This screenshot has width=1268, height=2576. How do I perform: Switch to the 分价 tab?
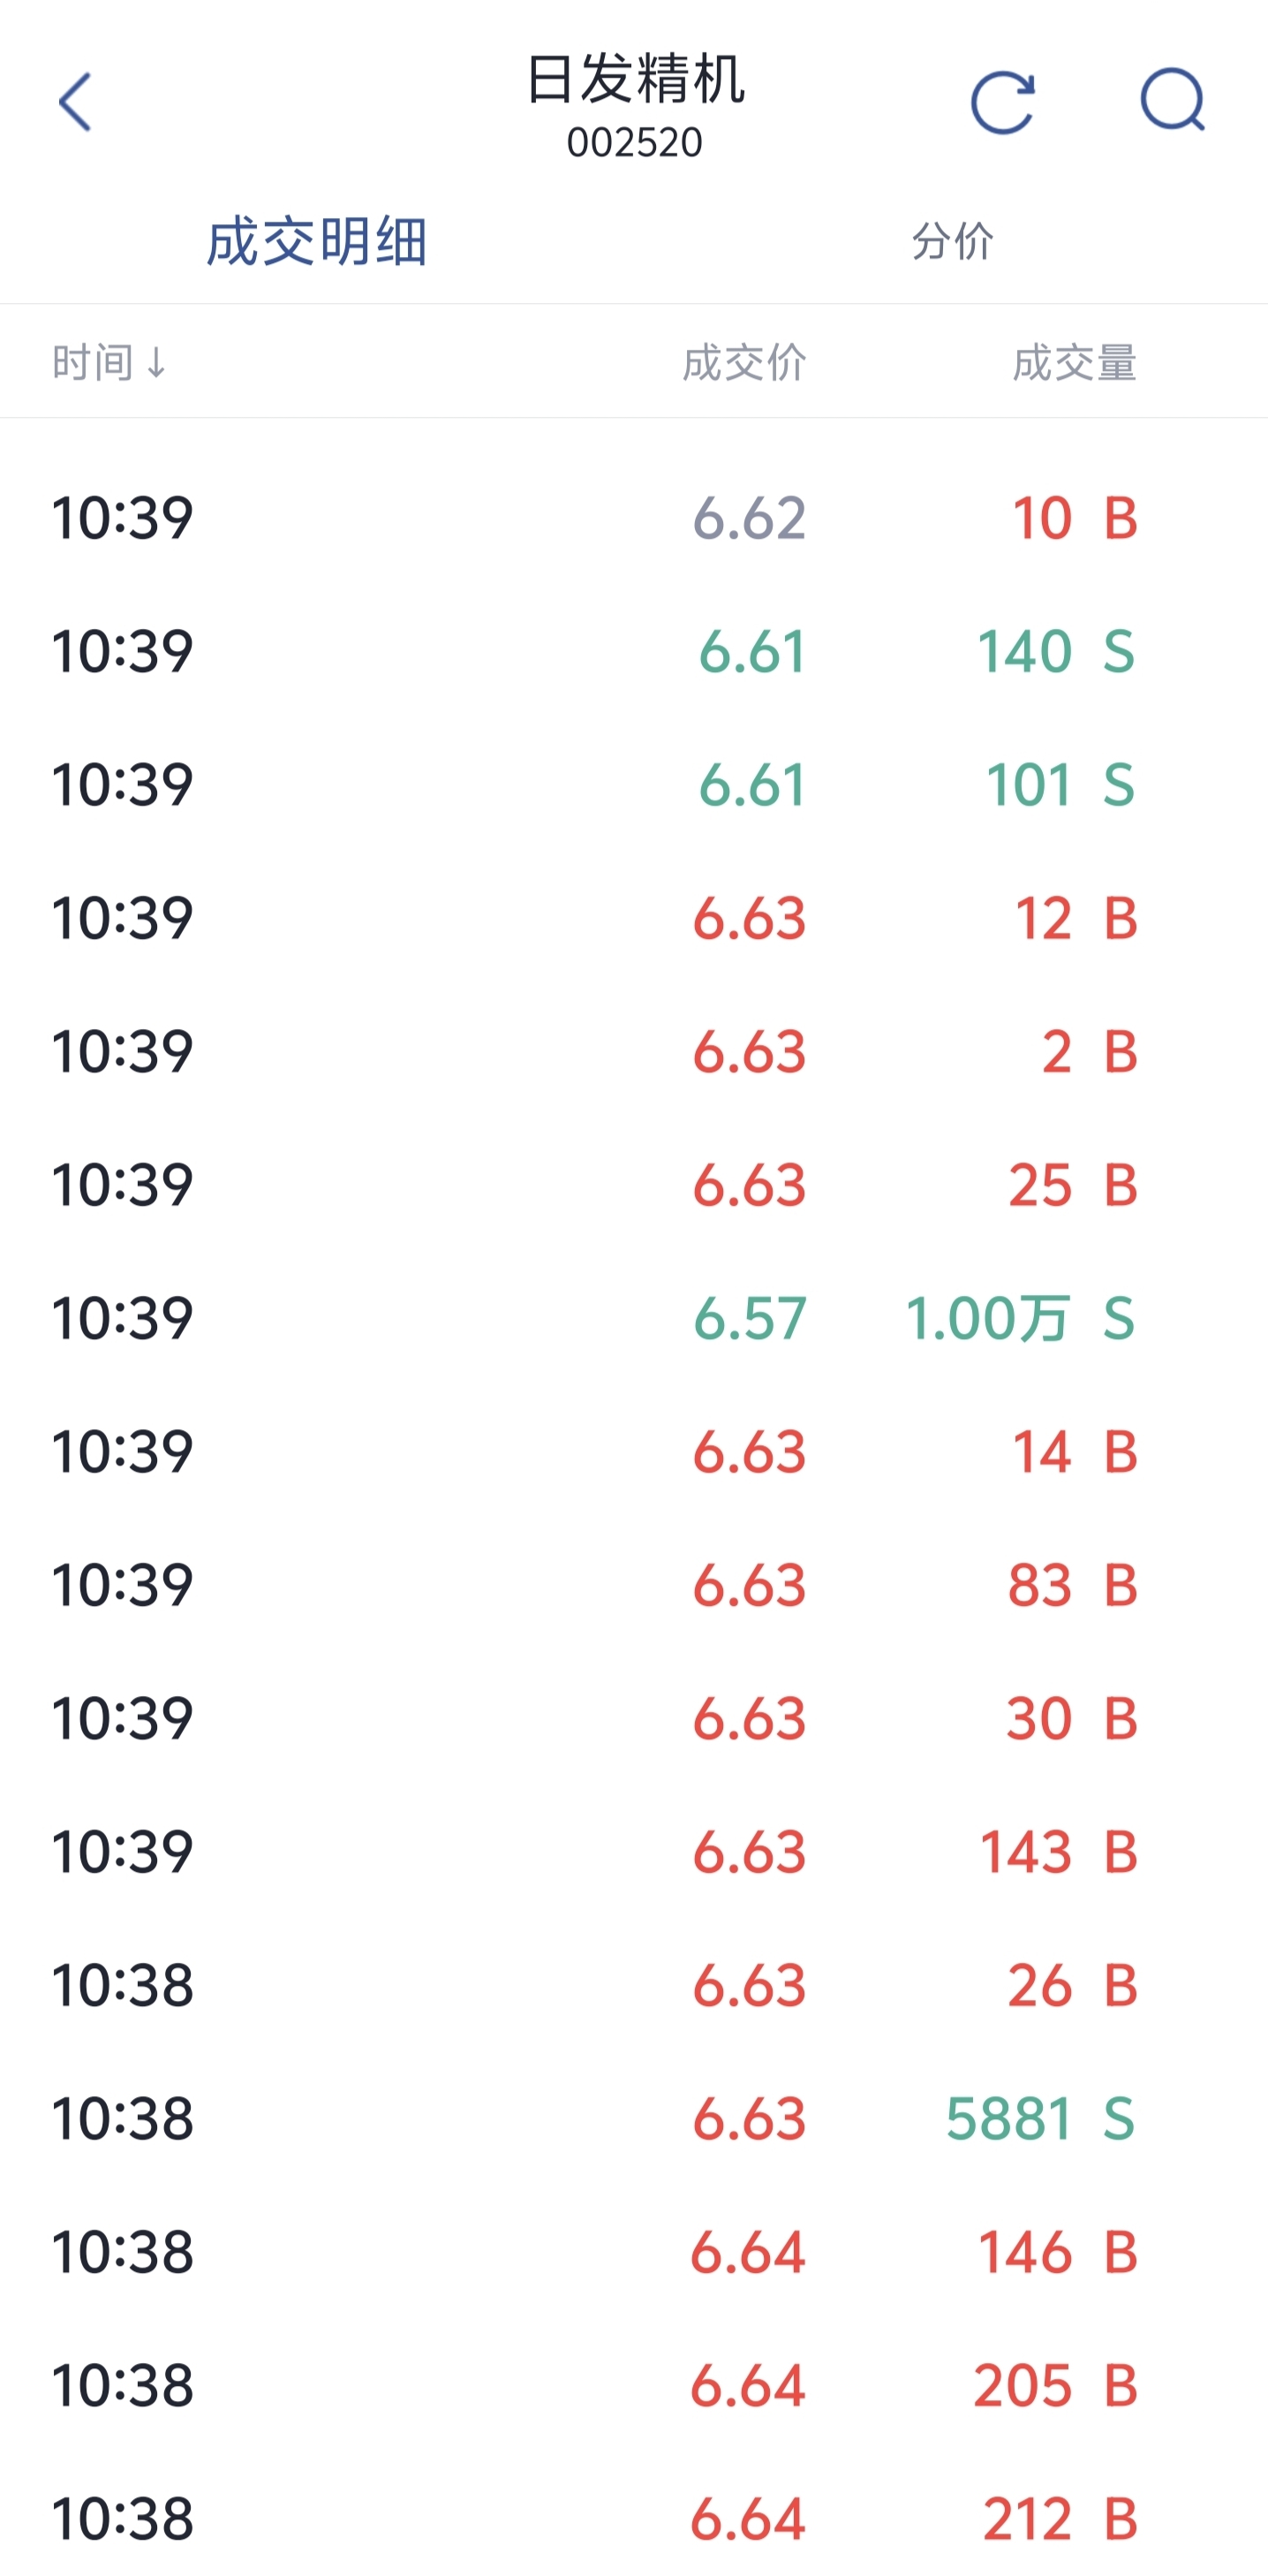[951, 242]
